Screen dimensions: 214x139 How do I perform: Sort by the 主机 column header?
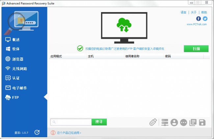(x=105, y=56)
